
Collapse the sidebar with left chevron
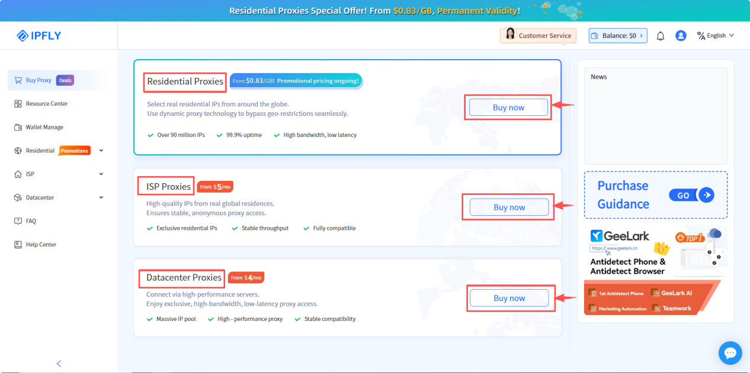pos(59,364)
